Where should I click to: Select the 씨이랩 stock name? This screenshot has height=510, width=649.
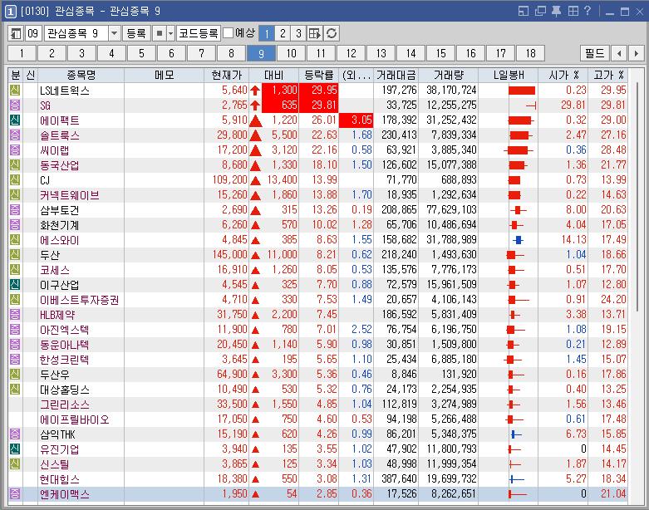[55, 150]
